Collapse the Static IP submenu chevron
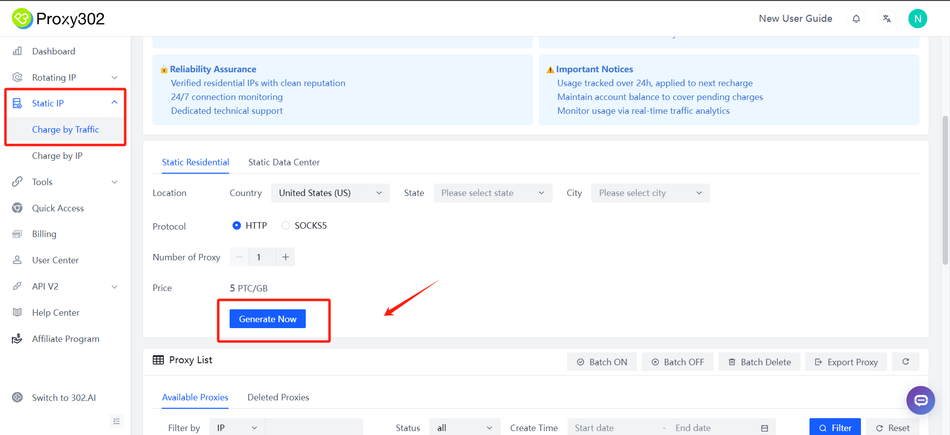 coord(115,102)
